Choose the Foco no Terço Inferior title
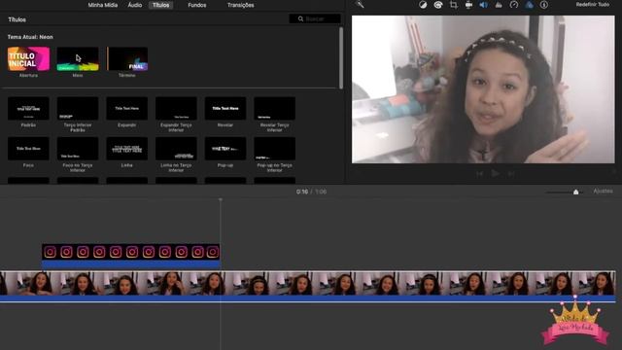Viewport: 622px width, 350px height. (78, 149)
